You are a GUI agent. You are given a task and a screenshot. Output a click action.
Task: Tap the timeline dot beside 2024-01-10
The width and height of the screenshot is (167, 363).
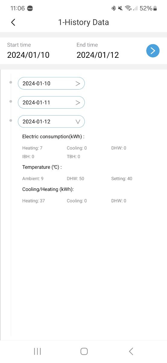point(11,82)
